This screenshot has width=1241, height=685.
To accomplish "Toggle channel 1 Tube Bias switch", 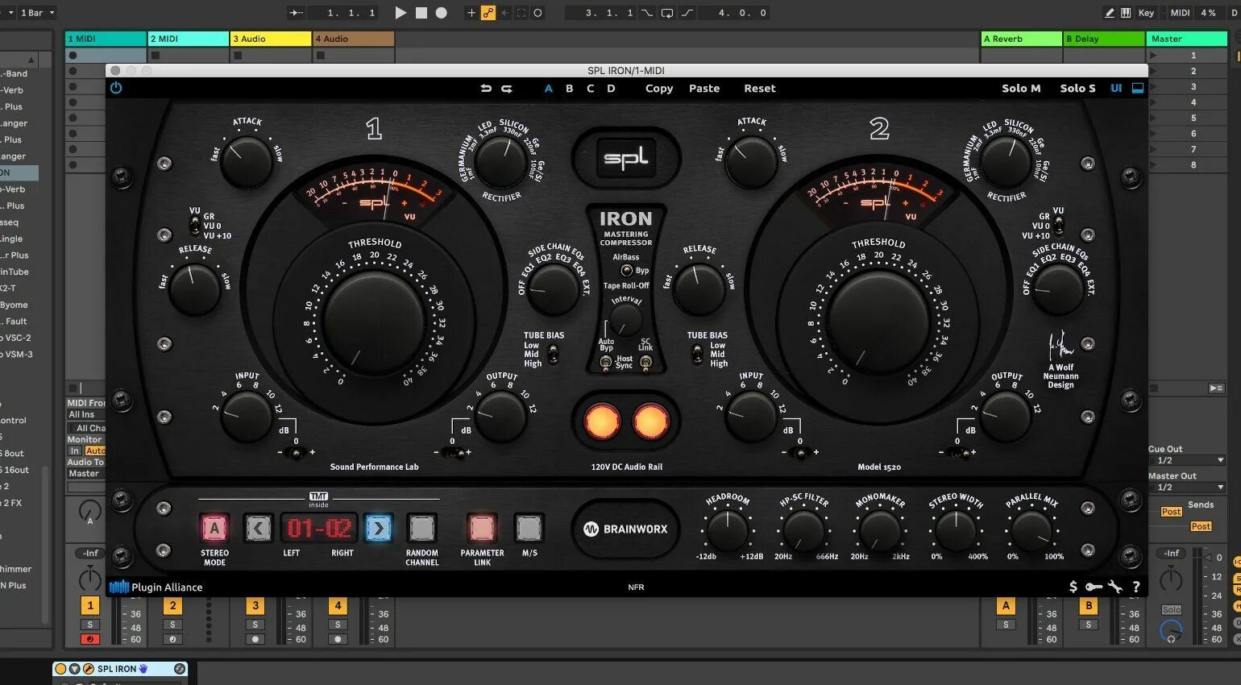I will click(x=554, y=353).
